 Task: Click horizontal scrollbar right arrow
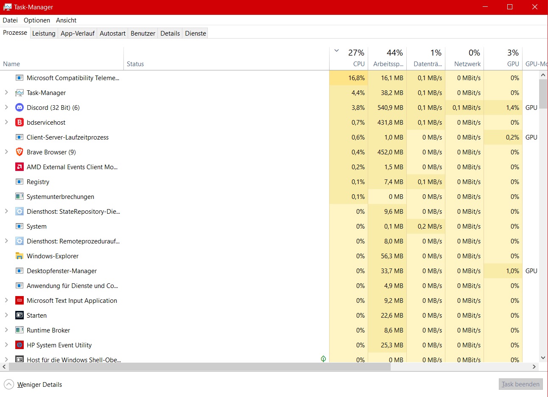point(534,366)
